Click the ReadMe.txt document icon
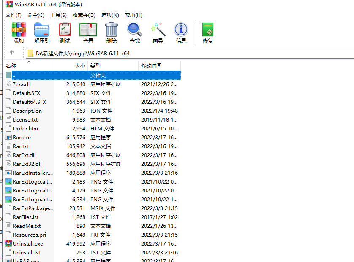Viewport: 354px width, 262px height. pyautogui.click(x=8, y=226)
